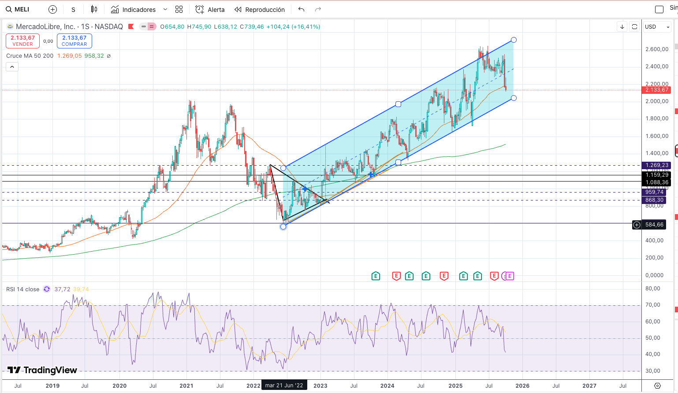Click the red flag next to NASDAQ
Screen dimensions: 678x393
coord(131,26)
